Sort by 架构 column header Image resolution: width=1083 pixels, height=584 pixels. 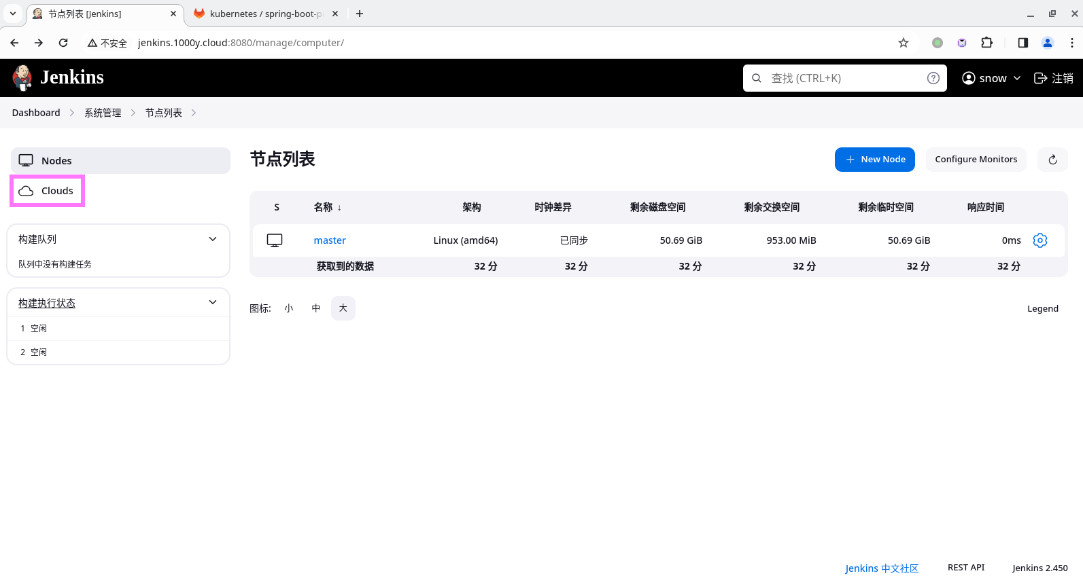coord(472,207)
